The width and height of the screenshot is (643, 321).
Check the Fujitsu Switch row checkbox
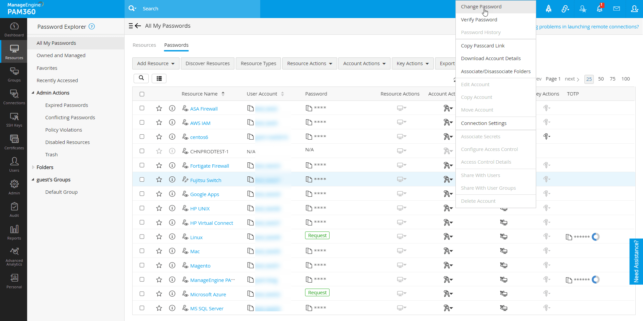(x=142, y=179)
